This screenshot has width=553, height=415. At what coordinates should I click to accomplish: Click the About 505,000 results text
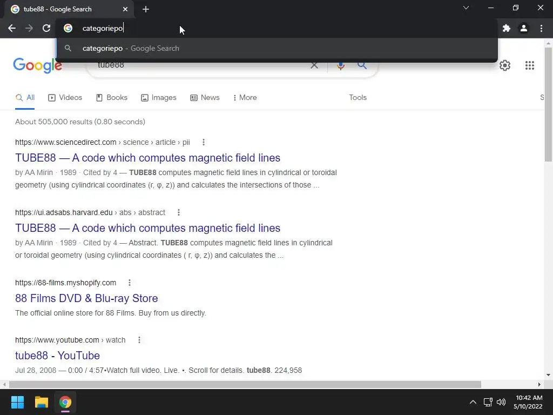click(x=80, y=122)
